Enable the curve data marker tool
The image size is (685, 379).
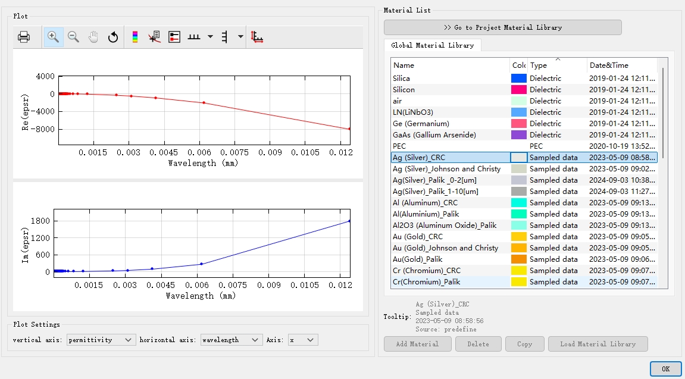coord(154,37)
